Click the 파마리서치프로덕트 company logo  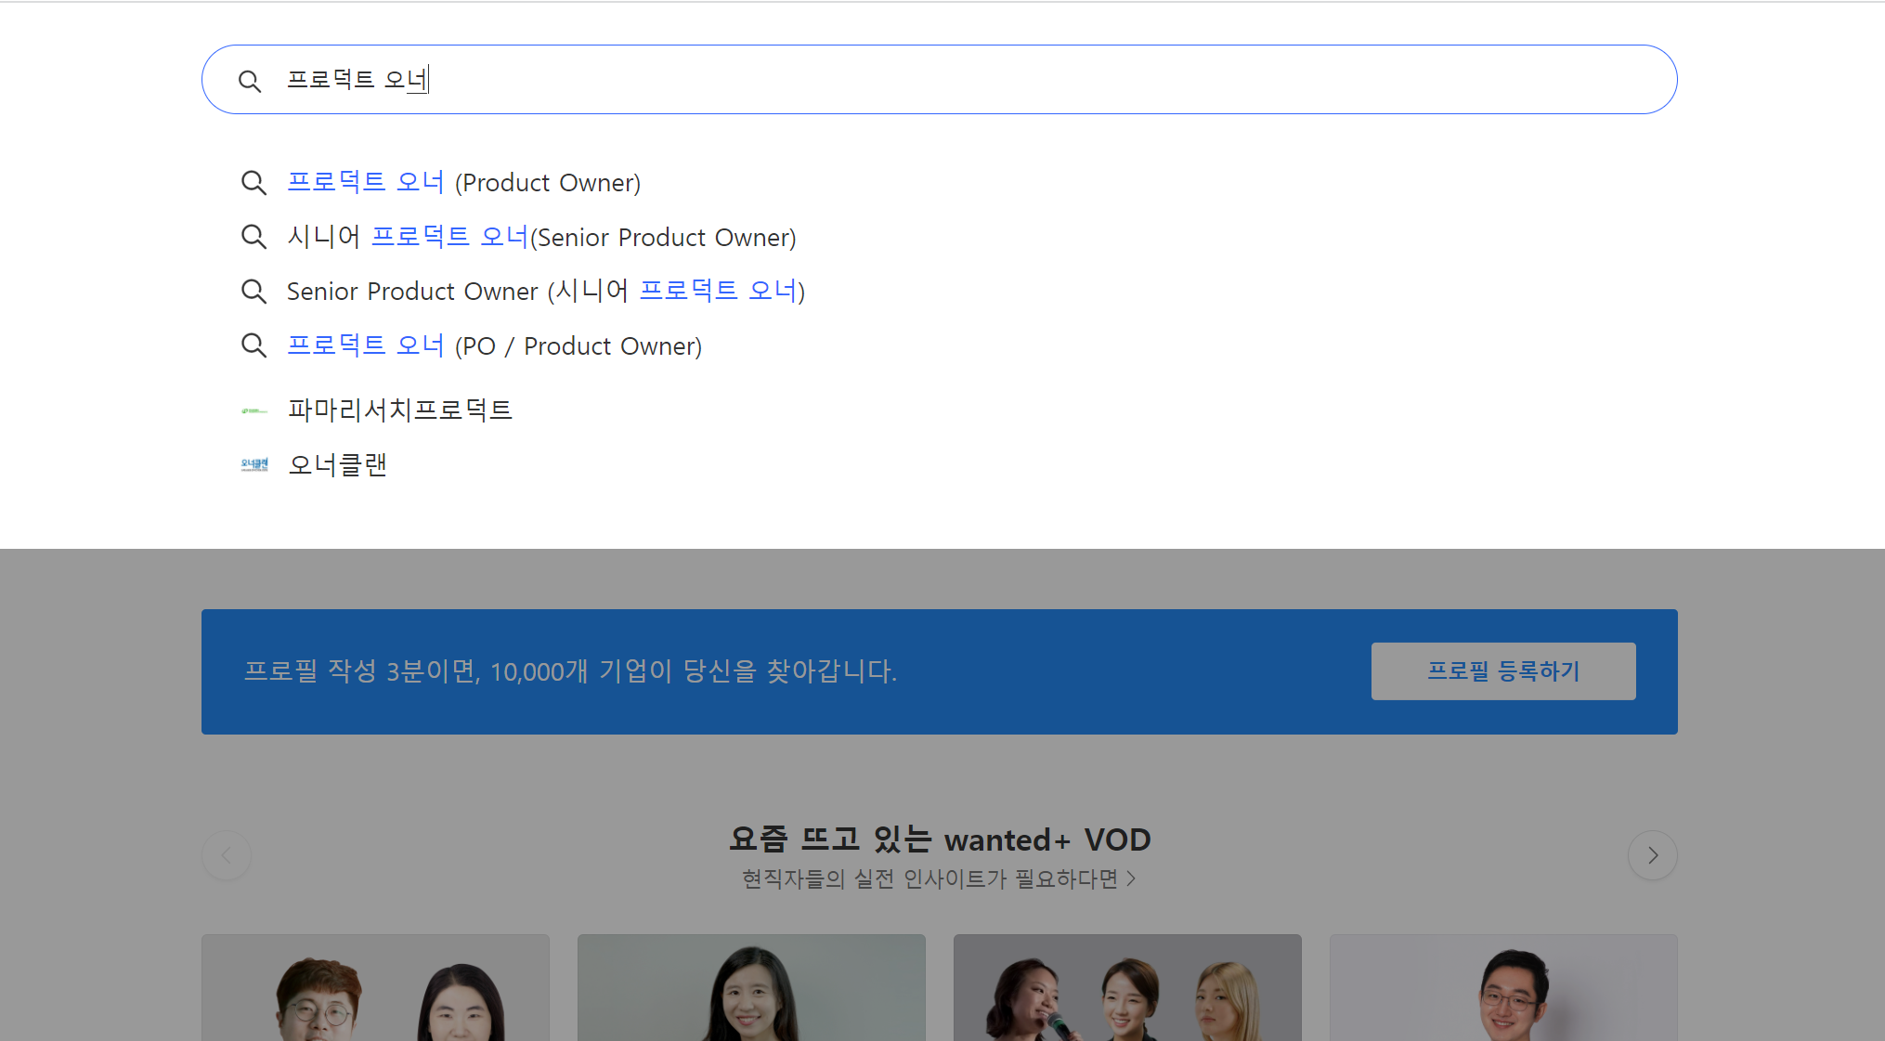(x=253, y=410)
